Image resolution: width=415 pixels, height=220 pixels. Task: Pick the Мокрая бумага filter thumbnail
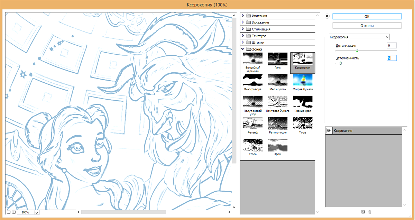click(303, 80)
